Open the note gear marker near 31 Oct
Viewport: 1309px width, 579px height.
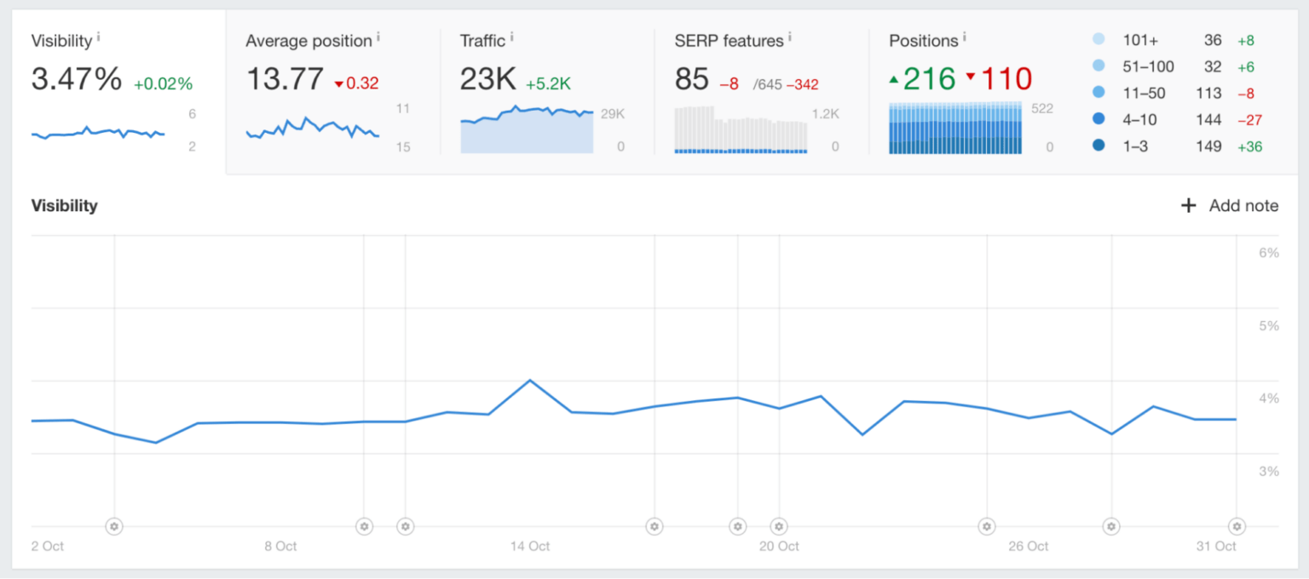1237,526
